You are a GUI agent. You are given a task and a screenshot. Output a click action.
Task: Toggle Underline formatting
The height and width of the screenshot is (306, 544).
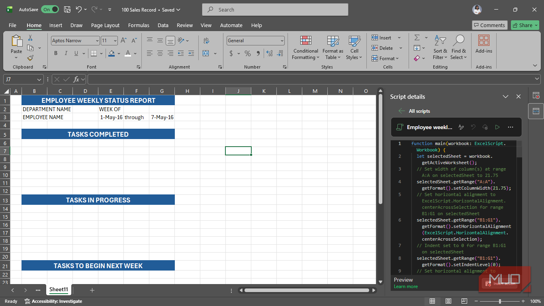[76, 53]
